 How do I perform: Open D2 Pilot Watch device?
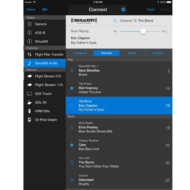45,120
